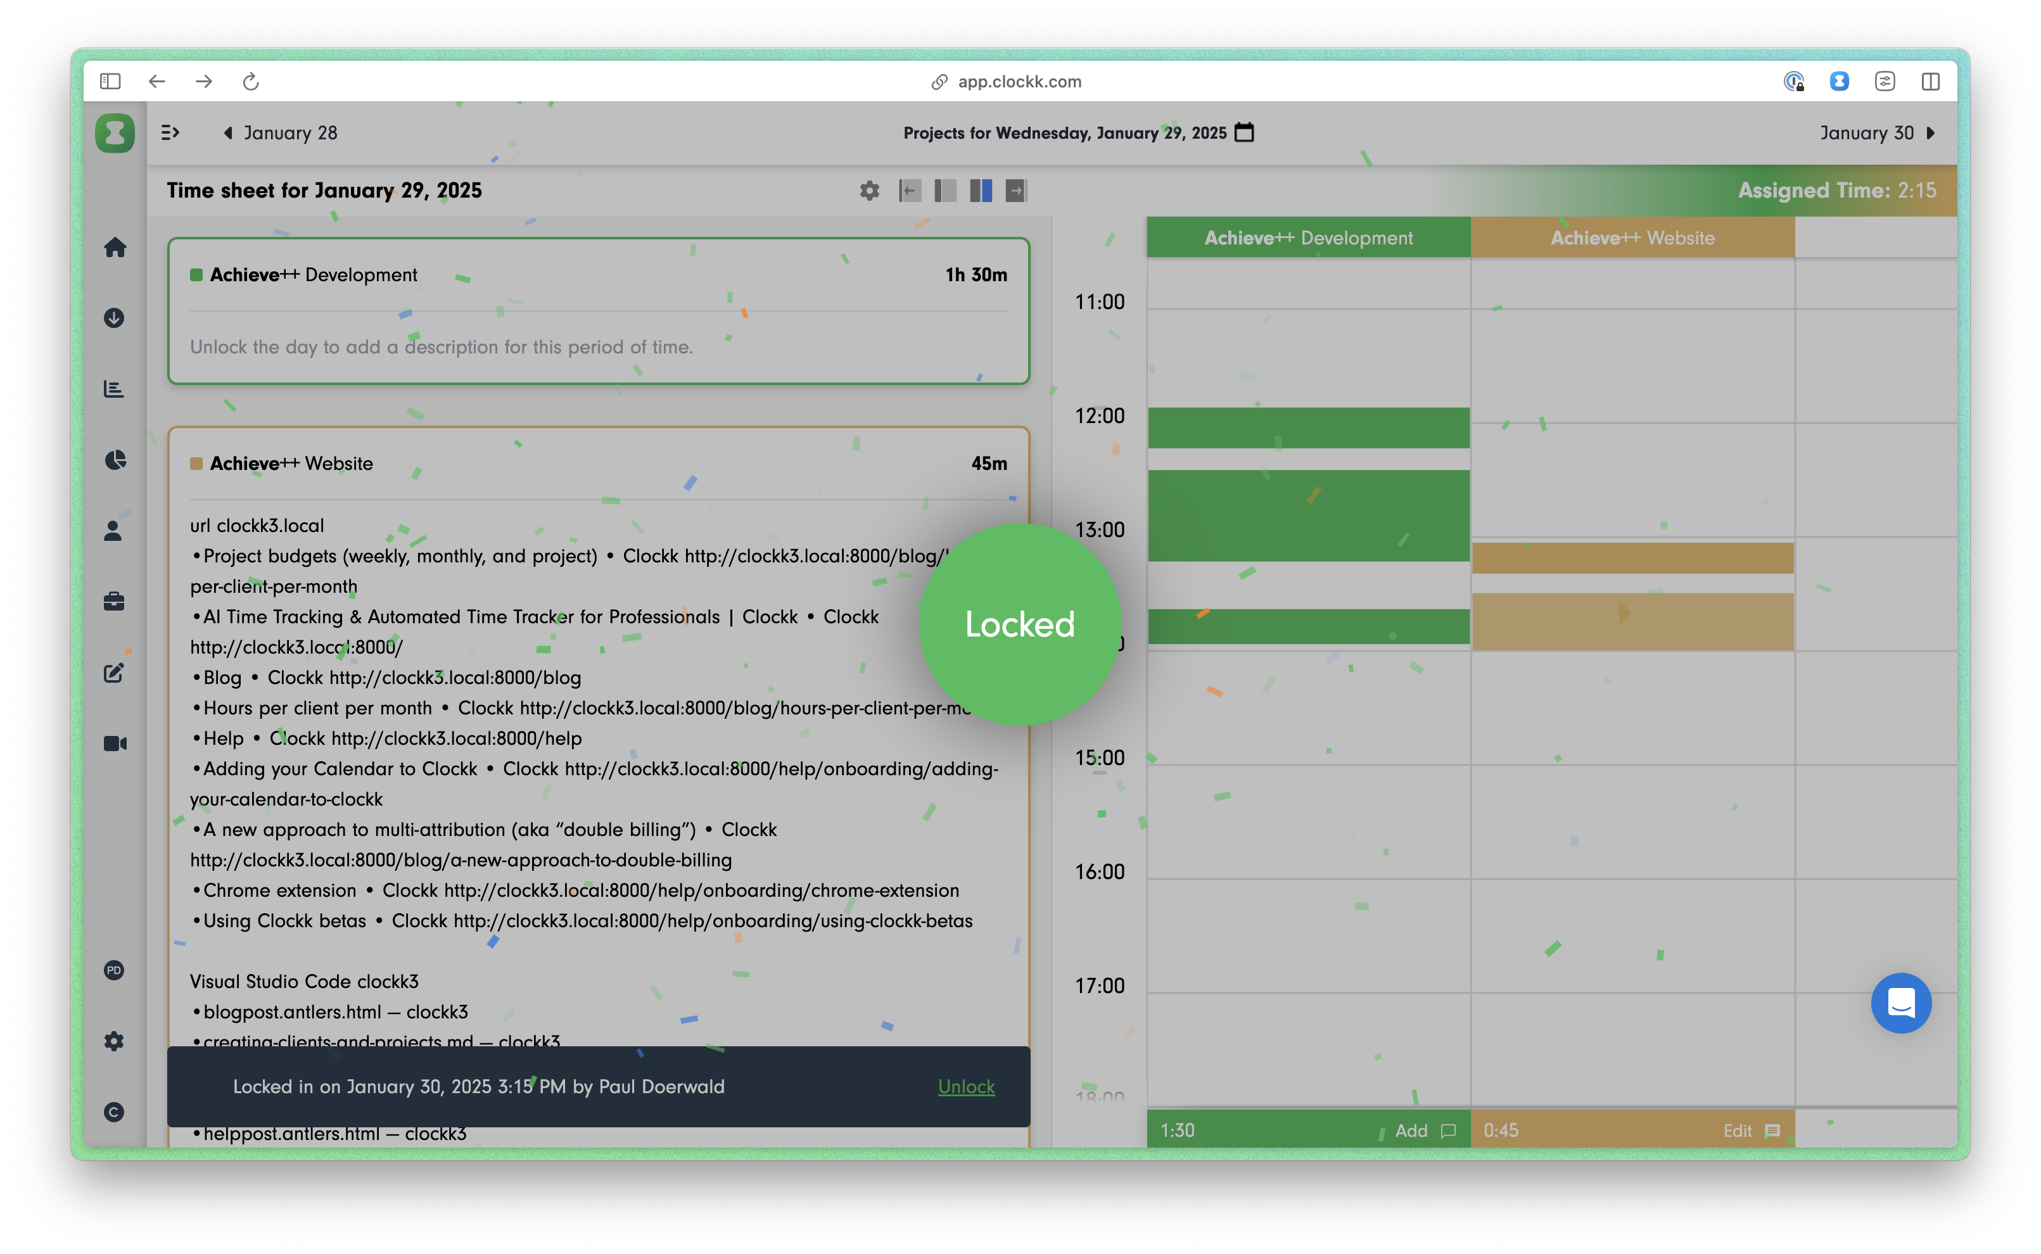Select the upper tan Website time block
Image resolution: width=2041 pixels, height=1254 pixels.
(x=1632, y=558)
